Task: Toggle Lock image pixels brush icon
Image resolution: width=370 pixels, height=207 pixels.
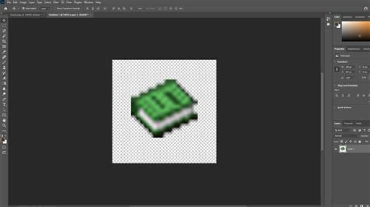Action: click(346, 141)
